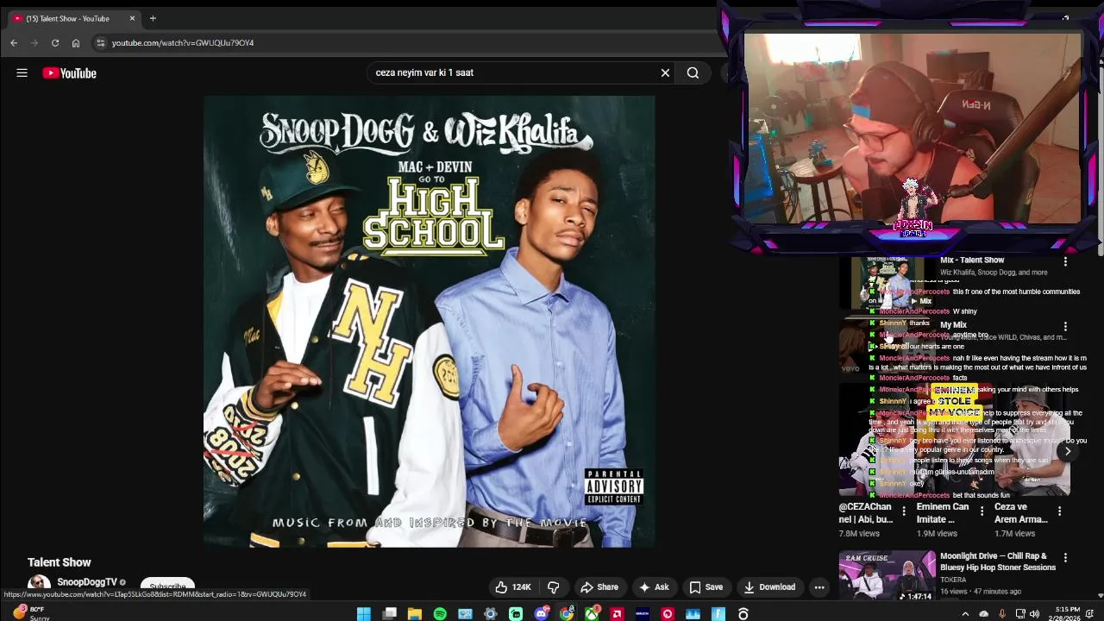The height and width of the screenshot is (621, 1104).
Task: Go to the YouTube home logo
Action: pos(70,73)
